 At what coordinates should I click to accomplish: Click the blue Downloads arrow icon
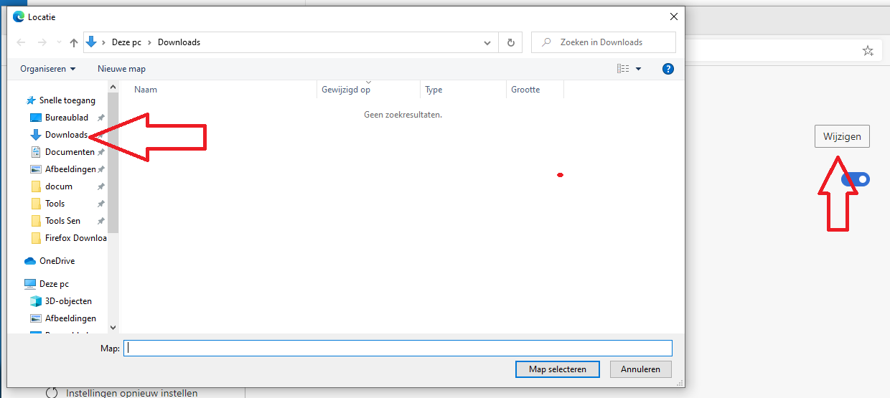tap(36, 135)
